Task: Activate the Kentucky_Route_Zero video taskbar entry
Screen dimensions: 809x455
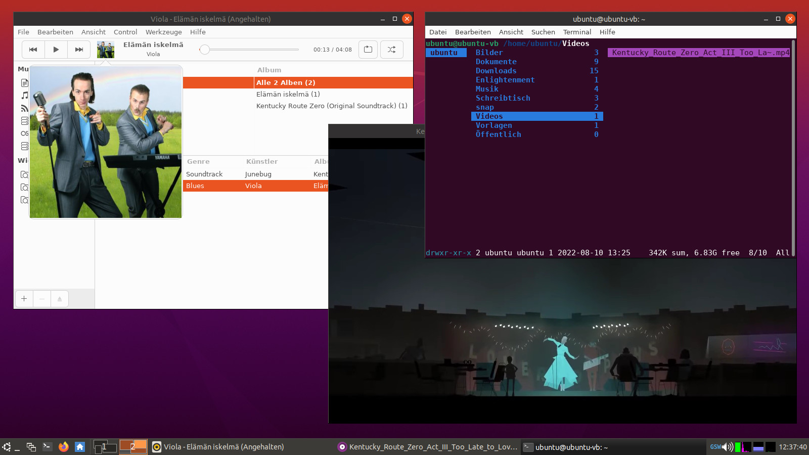Action: [428, 447]
